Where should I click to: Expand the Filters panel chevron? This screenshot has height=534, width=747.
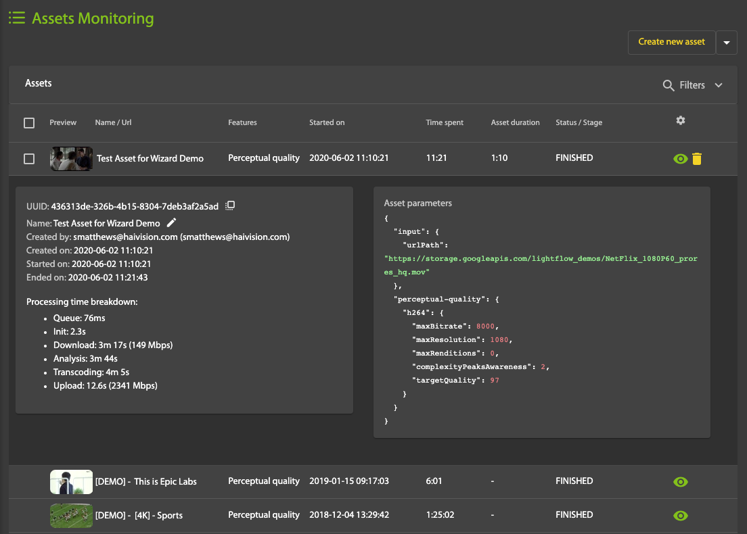click(x=719, y=85)
